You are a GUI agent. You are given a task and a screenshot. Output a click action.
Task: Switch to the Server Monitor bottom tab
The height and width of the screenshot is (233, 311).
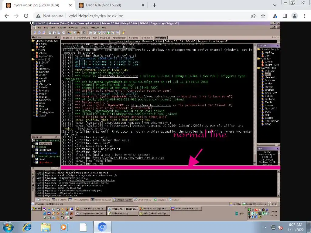click(x=143, y=200)
